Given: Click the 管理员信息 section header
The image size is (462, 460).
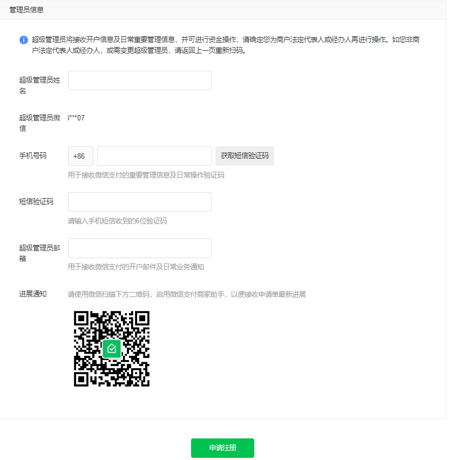Looking at the screenshot, I should coord(26,10).
